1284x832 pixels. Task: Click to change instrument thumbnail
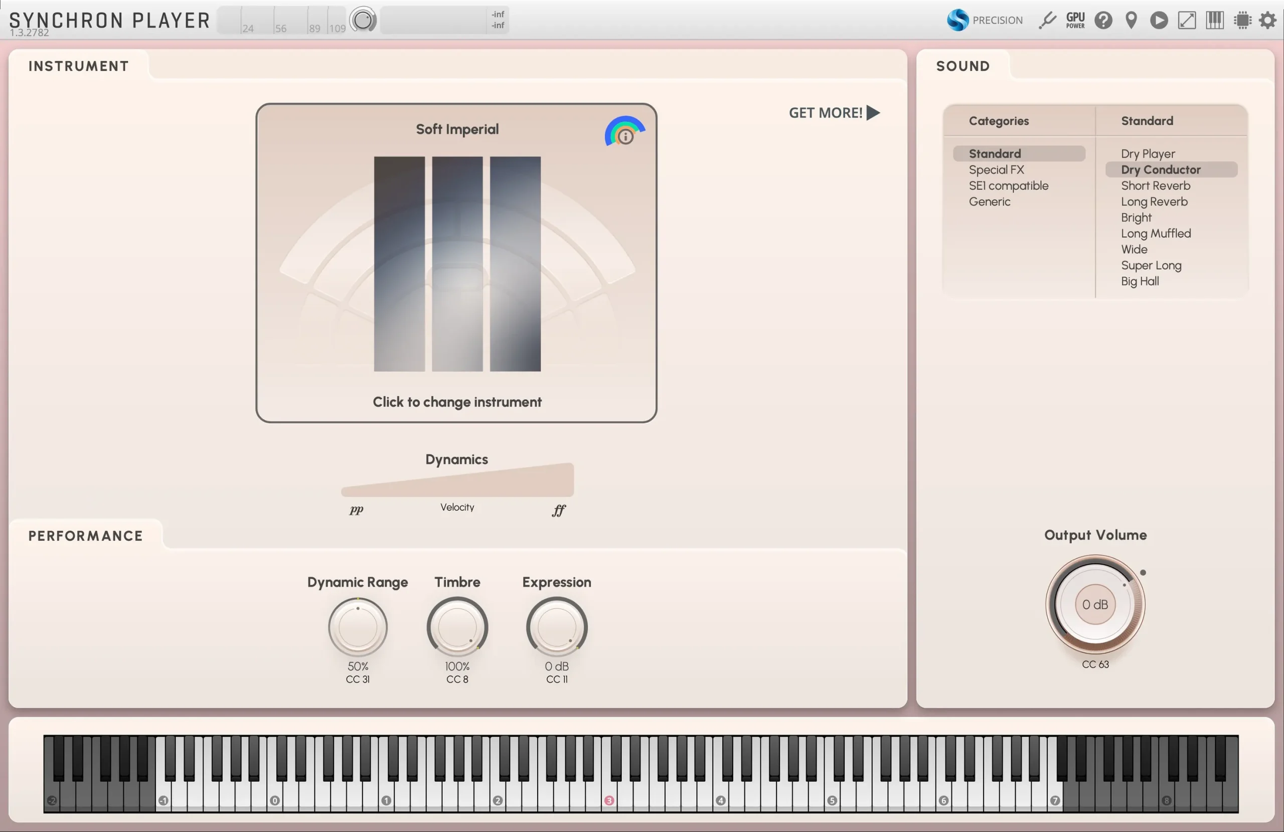(x=456, y=264)
